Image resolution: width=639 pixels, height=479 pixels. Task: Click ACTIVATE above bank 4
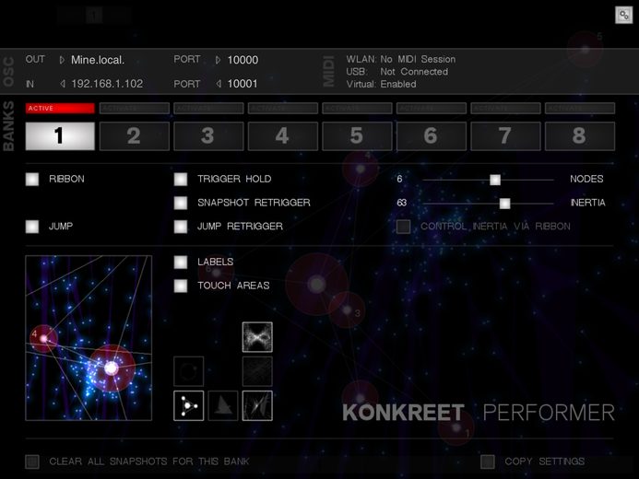283,109
